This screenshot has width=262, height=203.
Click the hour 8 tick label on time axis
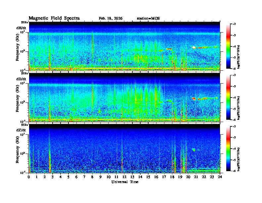(x=92, y=177)
